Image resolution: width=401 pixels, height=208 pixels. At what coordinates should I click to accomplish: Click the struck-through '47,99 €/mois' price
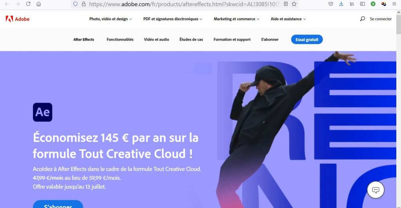(48, 178)
